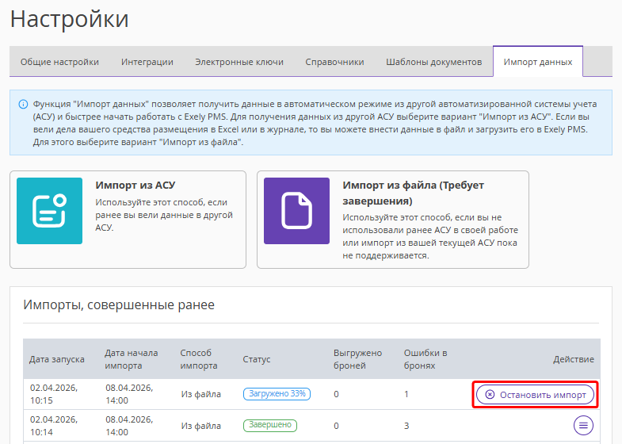Click the Выгружено броней column header
Viewport: 622px width, 444px height.
[358, 359]
